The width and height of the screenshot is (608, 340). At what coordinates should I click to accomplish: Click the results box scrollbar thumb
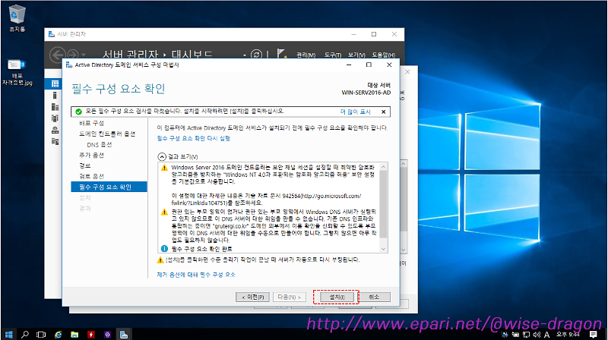point(384,204)
